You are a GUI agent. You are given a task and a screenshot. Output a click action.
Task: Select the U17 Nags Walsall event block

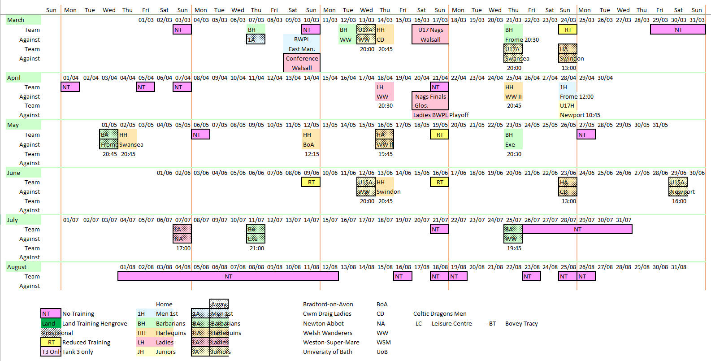[430, 35]
